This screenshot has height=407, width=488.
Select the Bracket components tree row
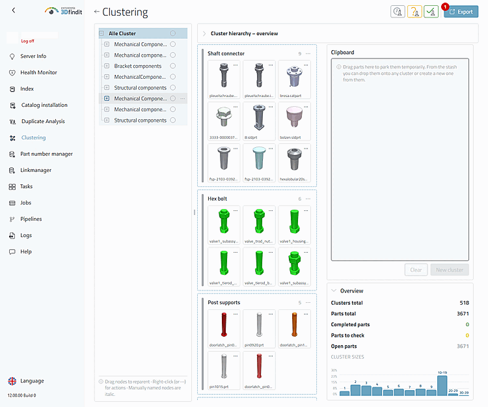143,66
